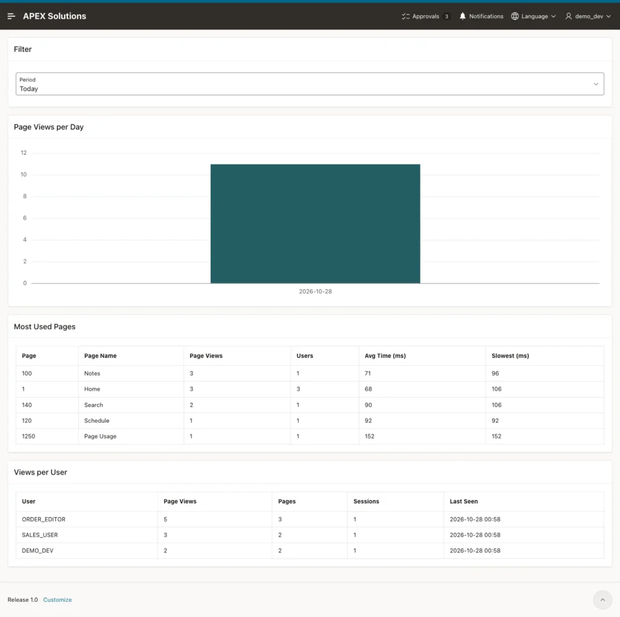This screenshot has width=620, height=617.
Task: Sort by Last Seen column header
Action: [463, 501]
